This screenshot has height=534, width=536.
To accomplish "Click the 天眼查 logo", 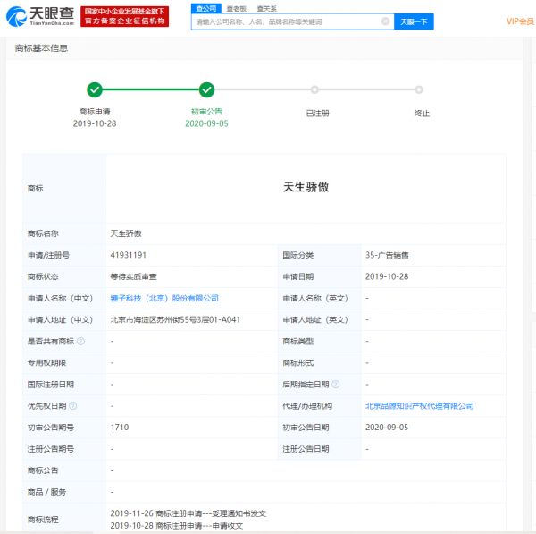I will click(42, 15).
